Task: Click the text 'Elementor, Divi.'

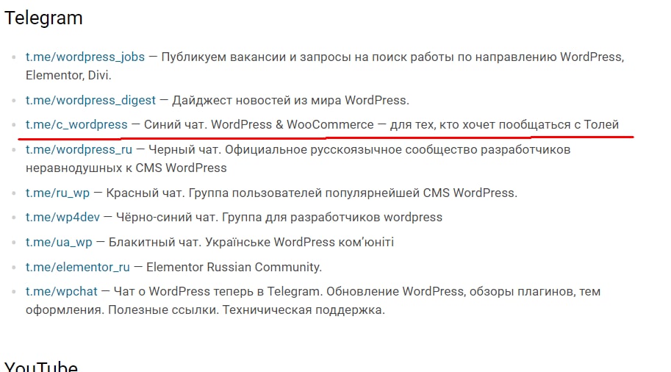Action: [68, 75]
